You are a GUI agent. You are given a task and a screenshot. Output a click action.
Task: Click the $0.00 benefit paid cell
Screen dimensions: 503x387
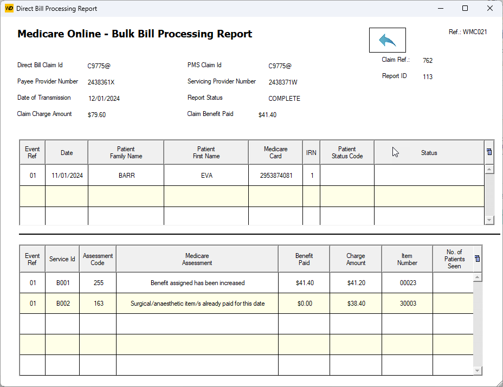tap(305, 303)
